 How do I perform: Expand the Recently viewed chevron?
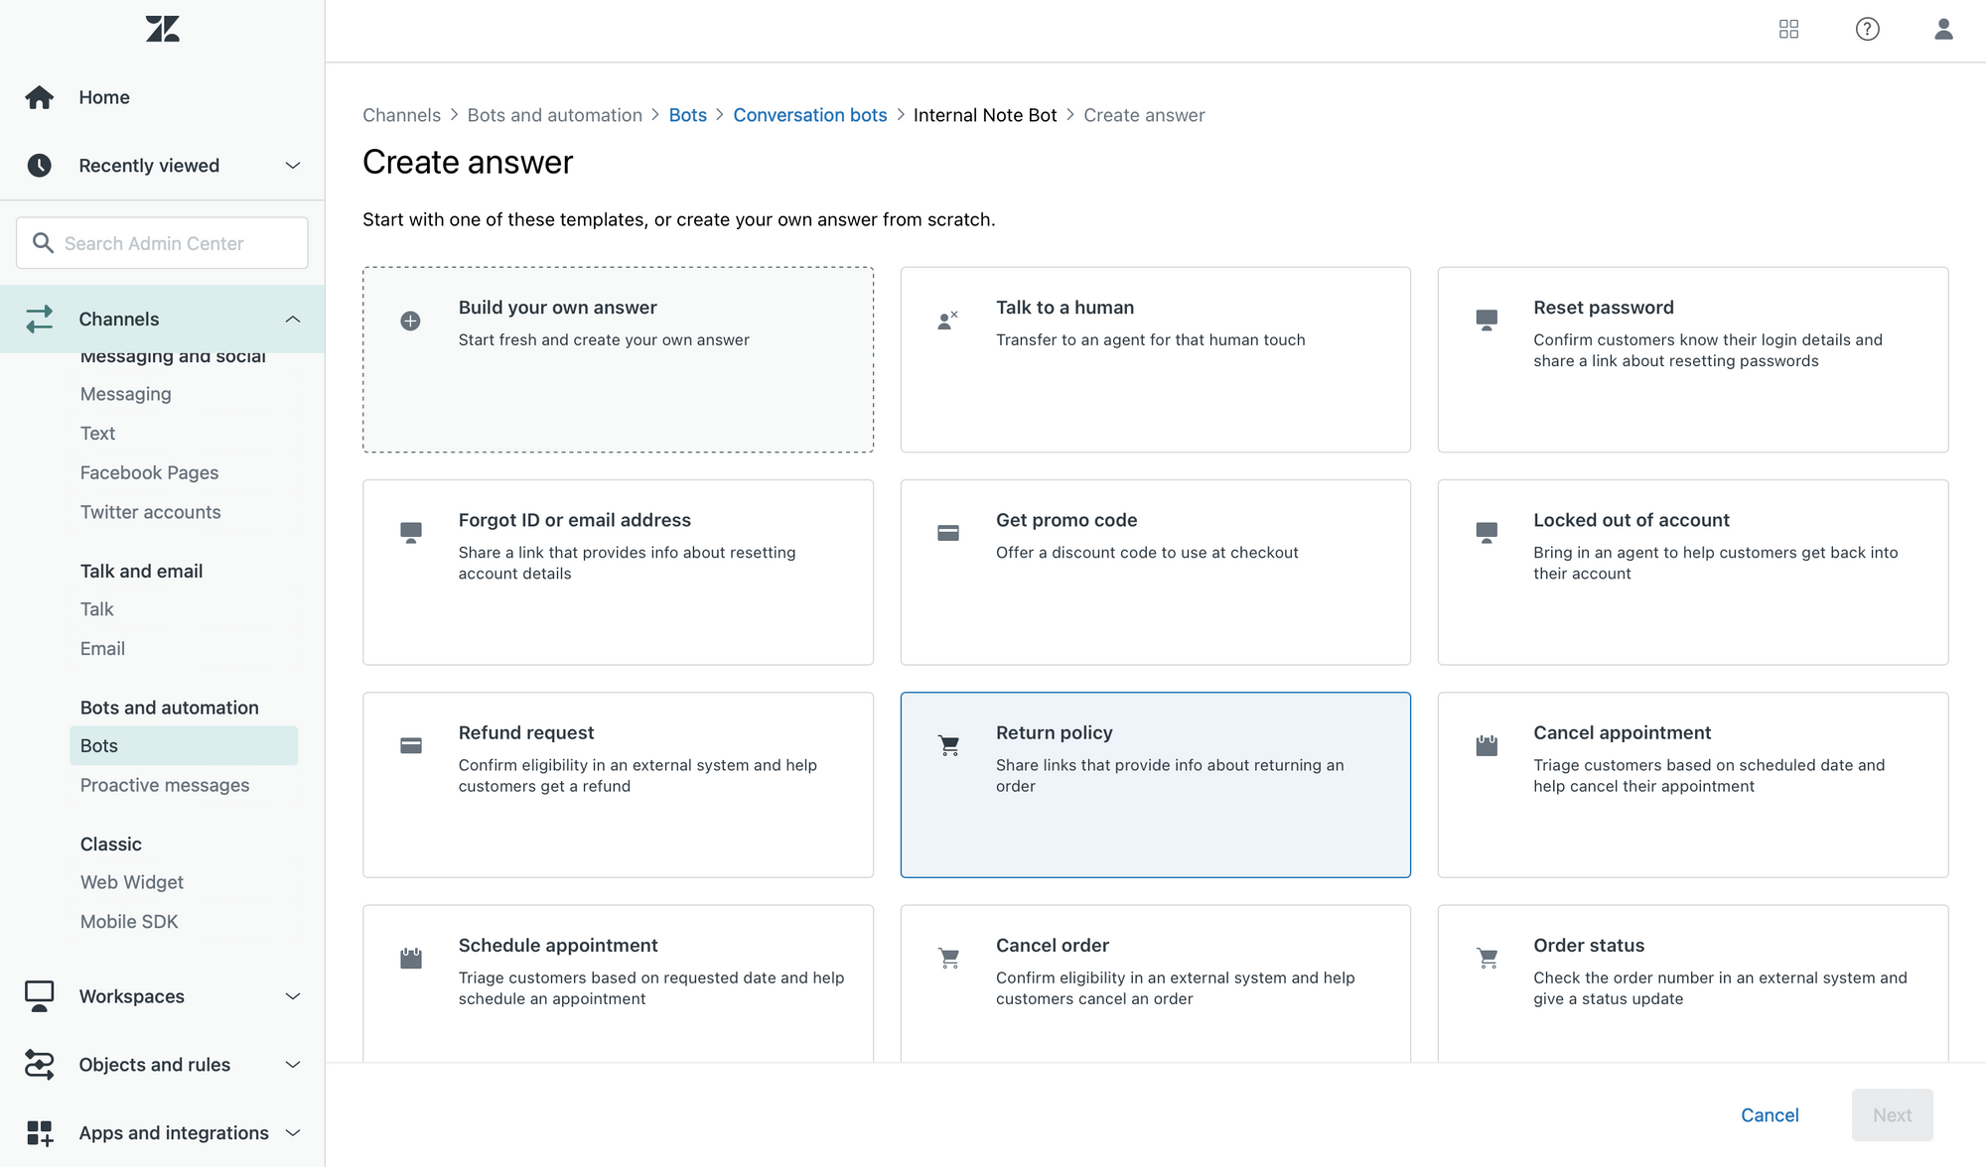coord(293,166)
